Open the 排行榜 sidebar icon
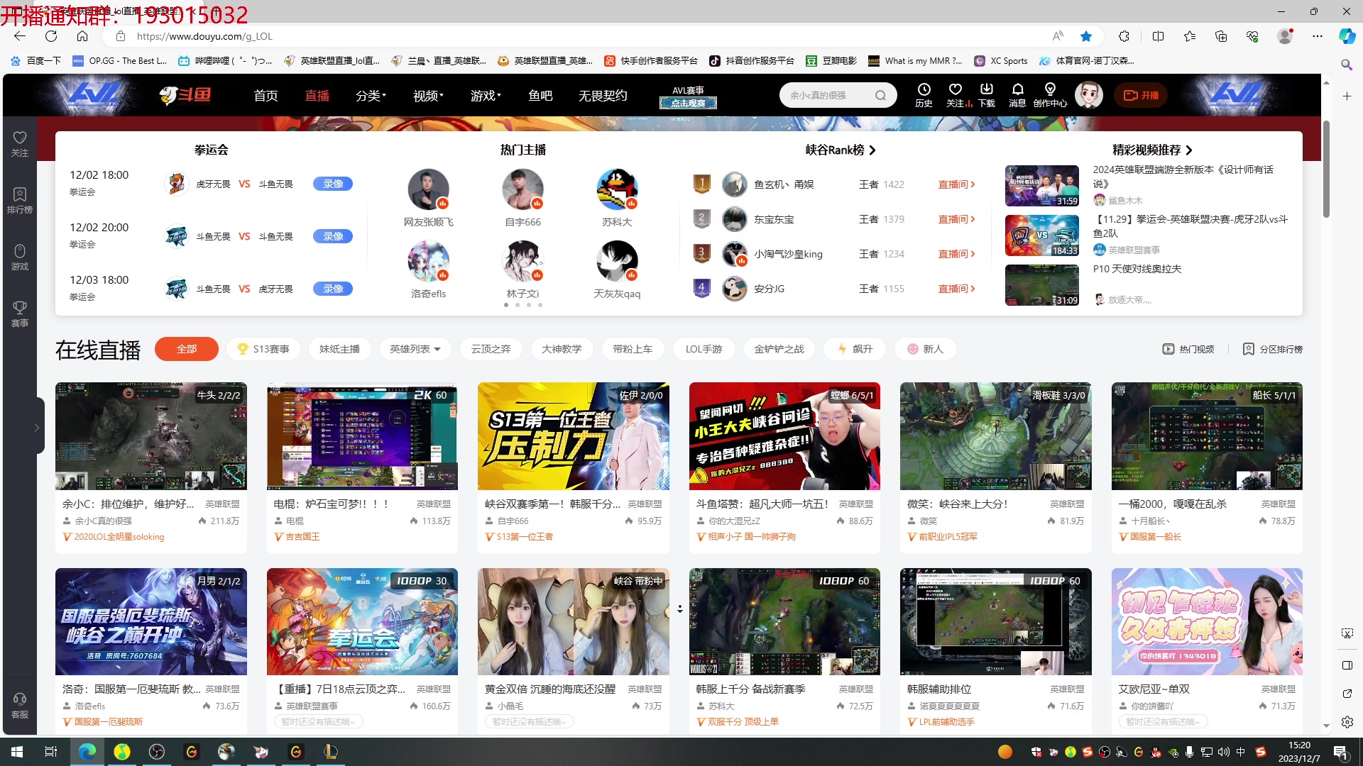 [20, 201]
